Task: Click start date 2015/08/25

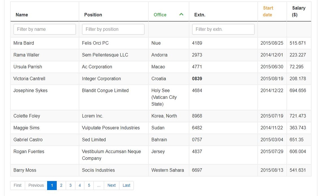Action: [x=272, y=43]
